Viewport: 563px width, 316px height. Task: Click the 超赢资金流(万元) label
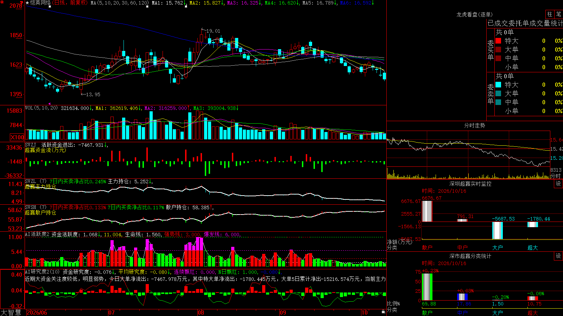[x=45, y=150]
